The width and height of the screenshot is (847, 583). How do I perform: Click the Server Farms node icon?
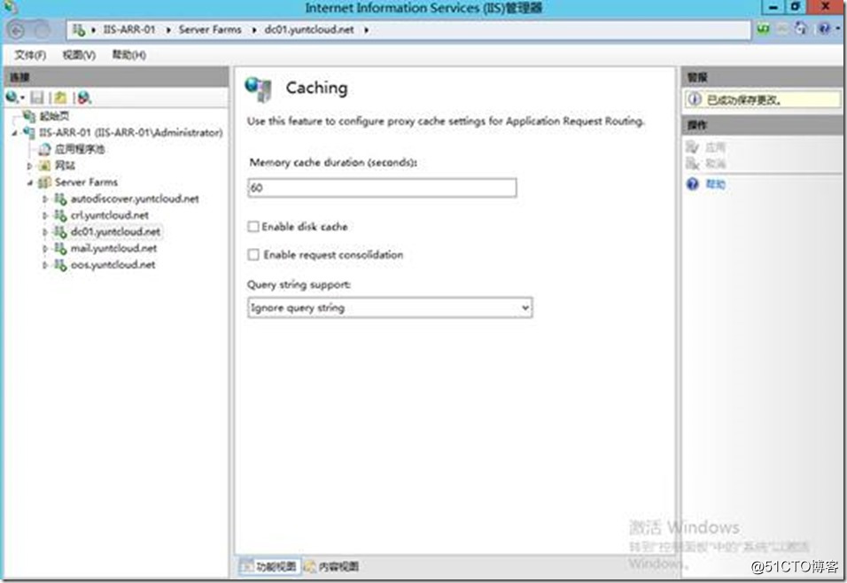(x=45, y=183)
